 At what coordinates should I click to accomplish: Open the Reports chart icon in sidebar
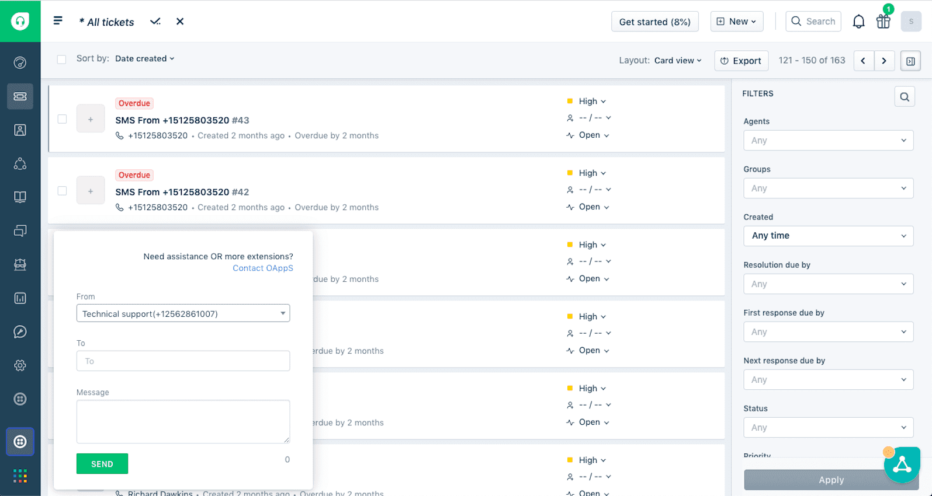(20, 298)
